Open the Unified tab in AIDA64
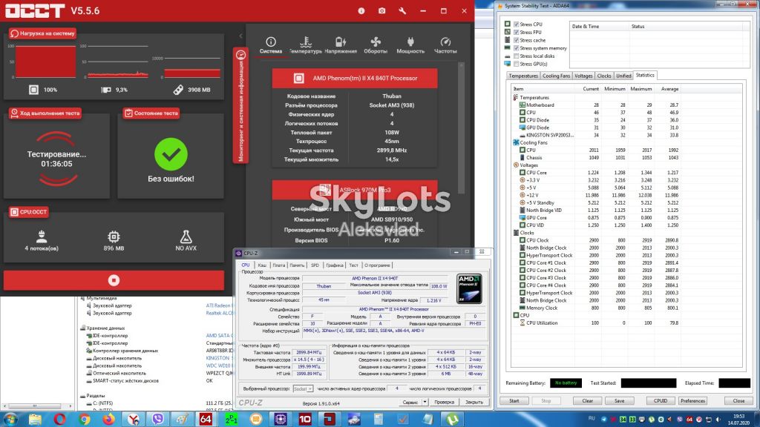The image size is (760, 427). pyautogui.click(x=623, y=76)
